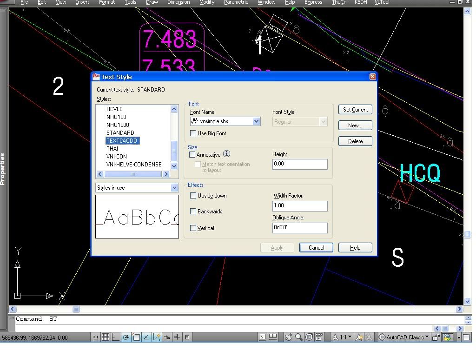Open the Format menu
Viewport: 476px width, 357px height.
[107, 2]
